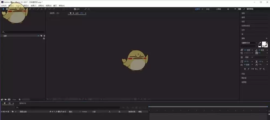Select the Type (T) tool
This screenshot has width=270, height=120.
[x=34, y=9]
